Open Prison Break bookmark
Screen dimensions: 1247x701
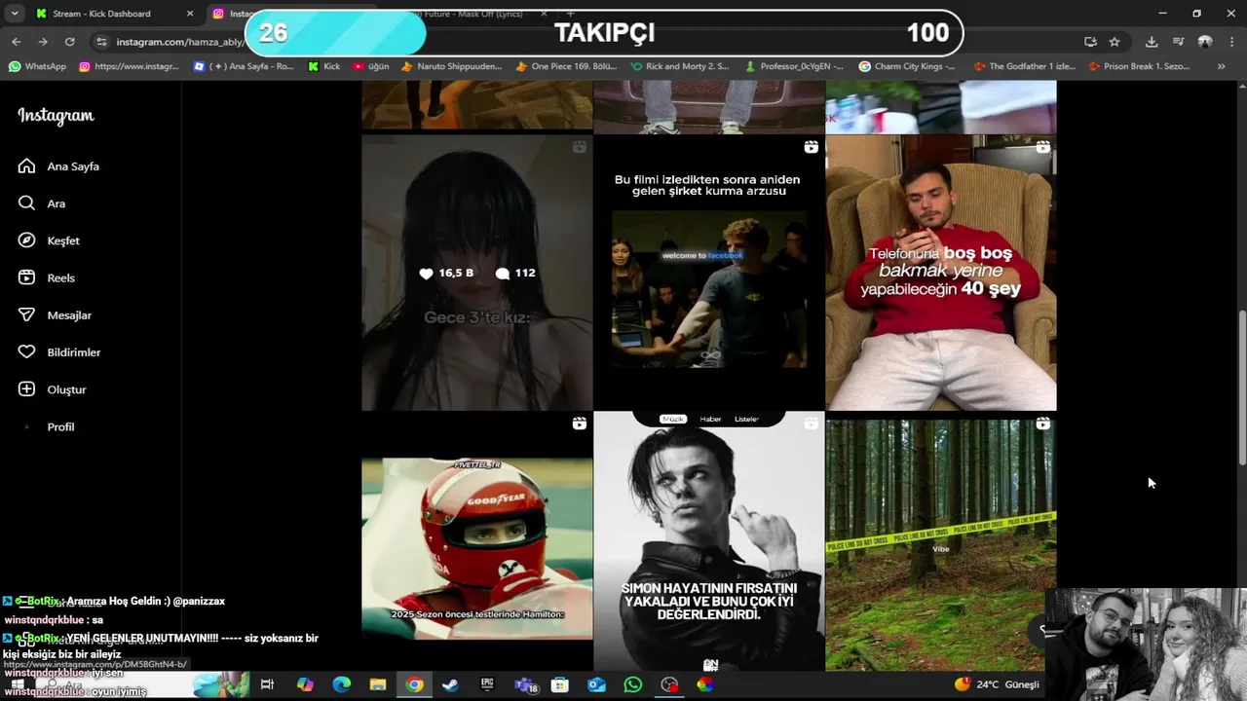[x=1139, y=66]
